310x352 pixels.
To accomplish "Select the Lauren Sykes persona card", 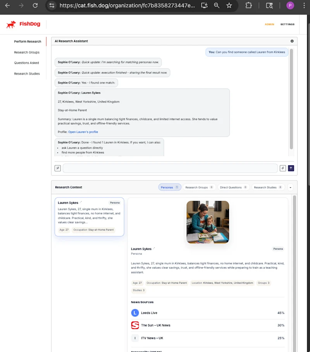I will [x=89, y=217].
